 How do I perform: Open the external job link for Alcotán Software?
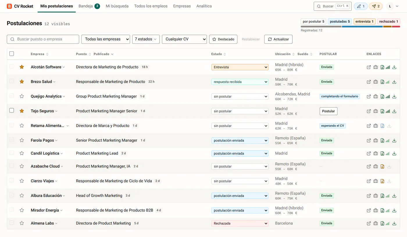pos(369,67)
